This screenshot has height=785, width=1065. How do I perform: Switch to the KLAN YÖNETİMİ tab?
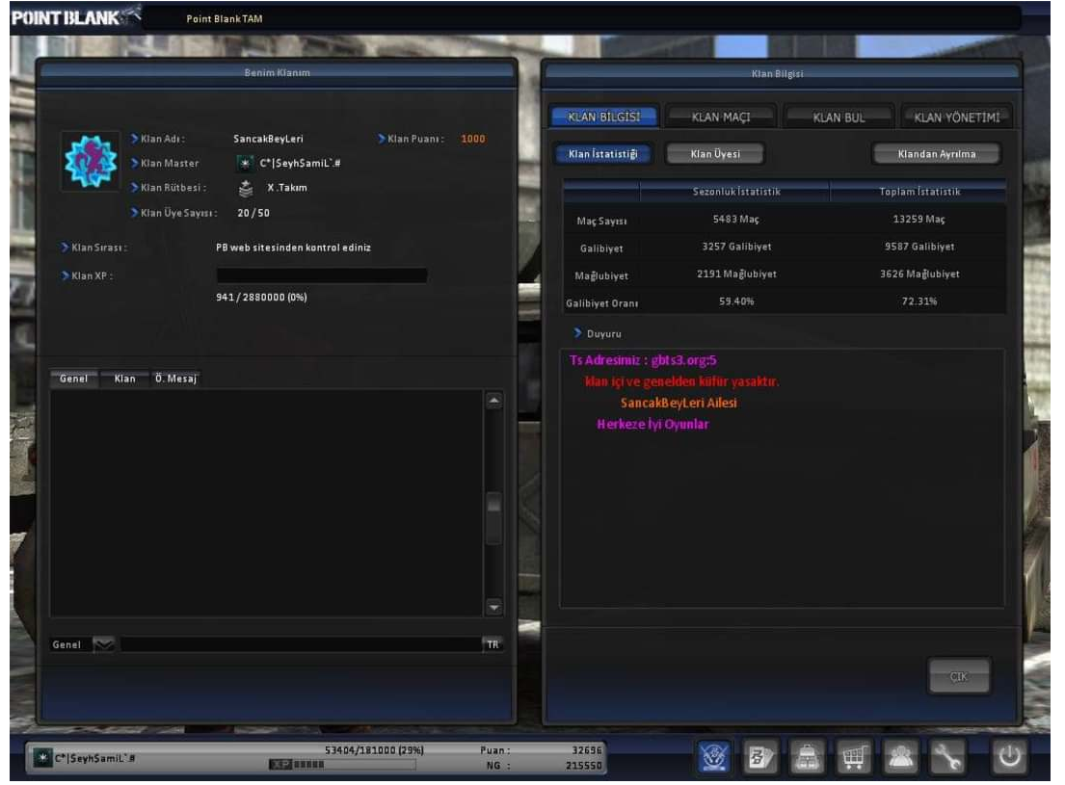point(956,117)
